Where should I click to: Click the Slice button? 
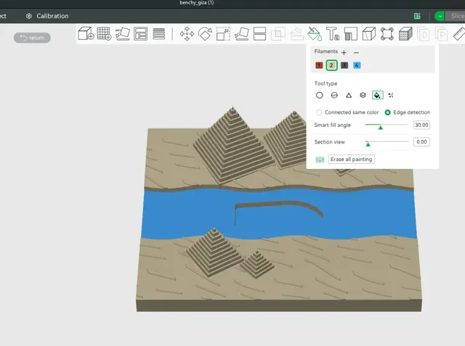457,16
